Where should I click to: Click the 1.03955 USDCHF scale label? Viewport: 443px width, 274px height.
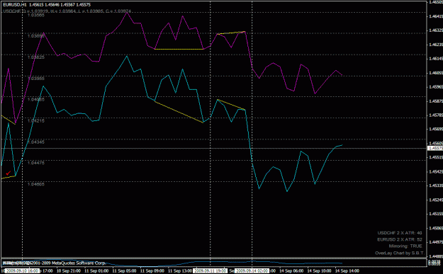(x=36, y=78)
